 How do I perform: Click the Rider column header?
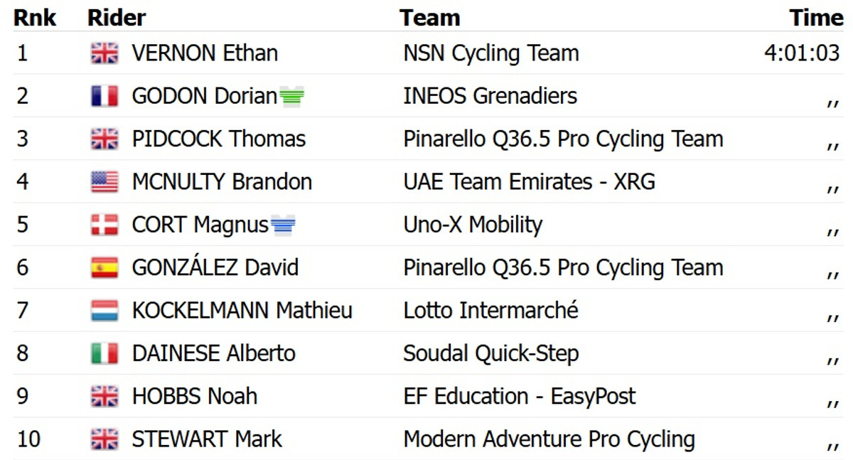pyautogui.click(x=117, y=18)
